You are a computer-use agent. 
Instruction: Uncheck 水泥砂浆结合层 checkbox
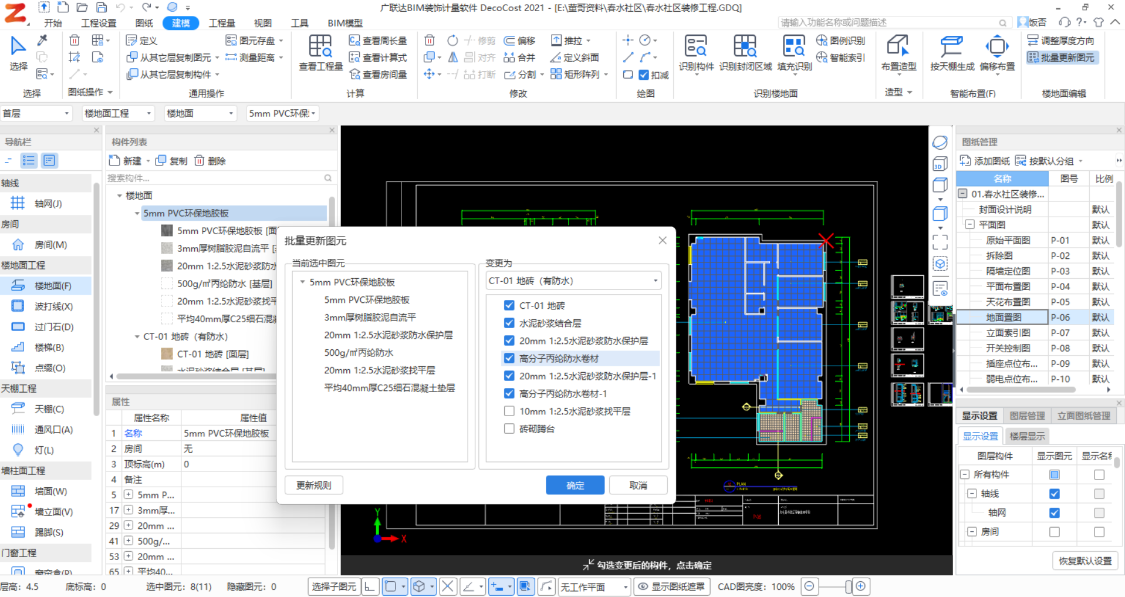point(509,323)
